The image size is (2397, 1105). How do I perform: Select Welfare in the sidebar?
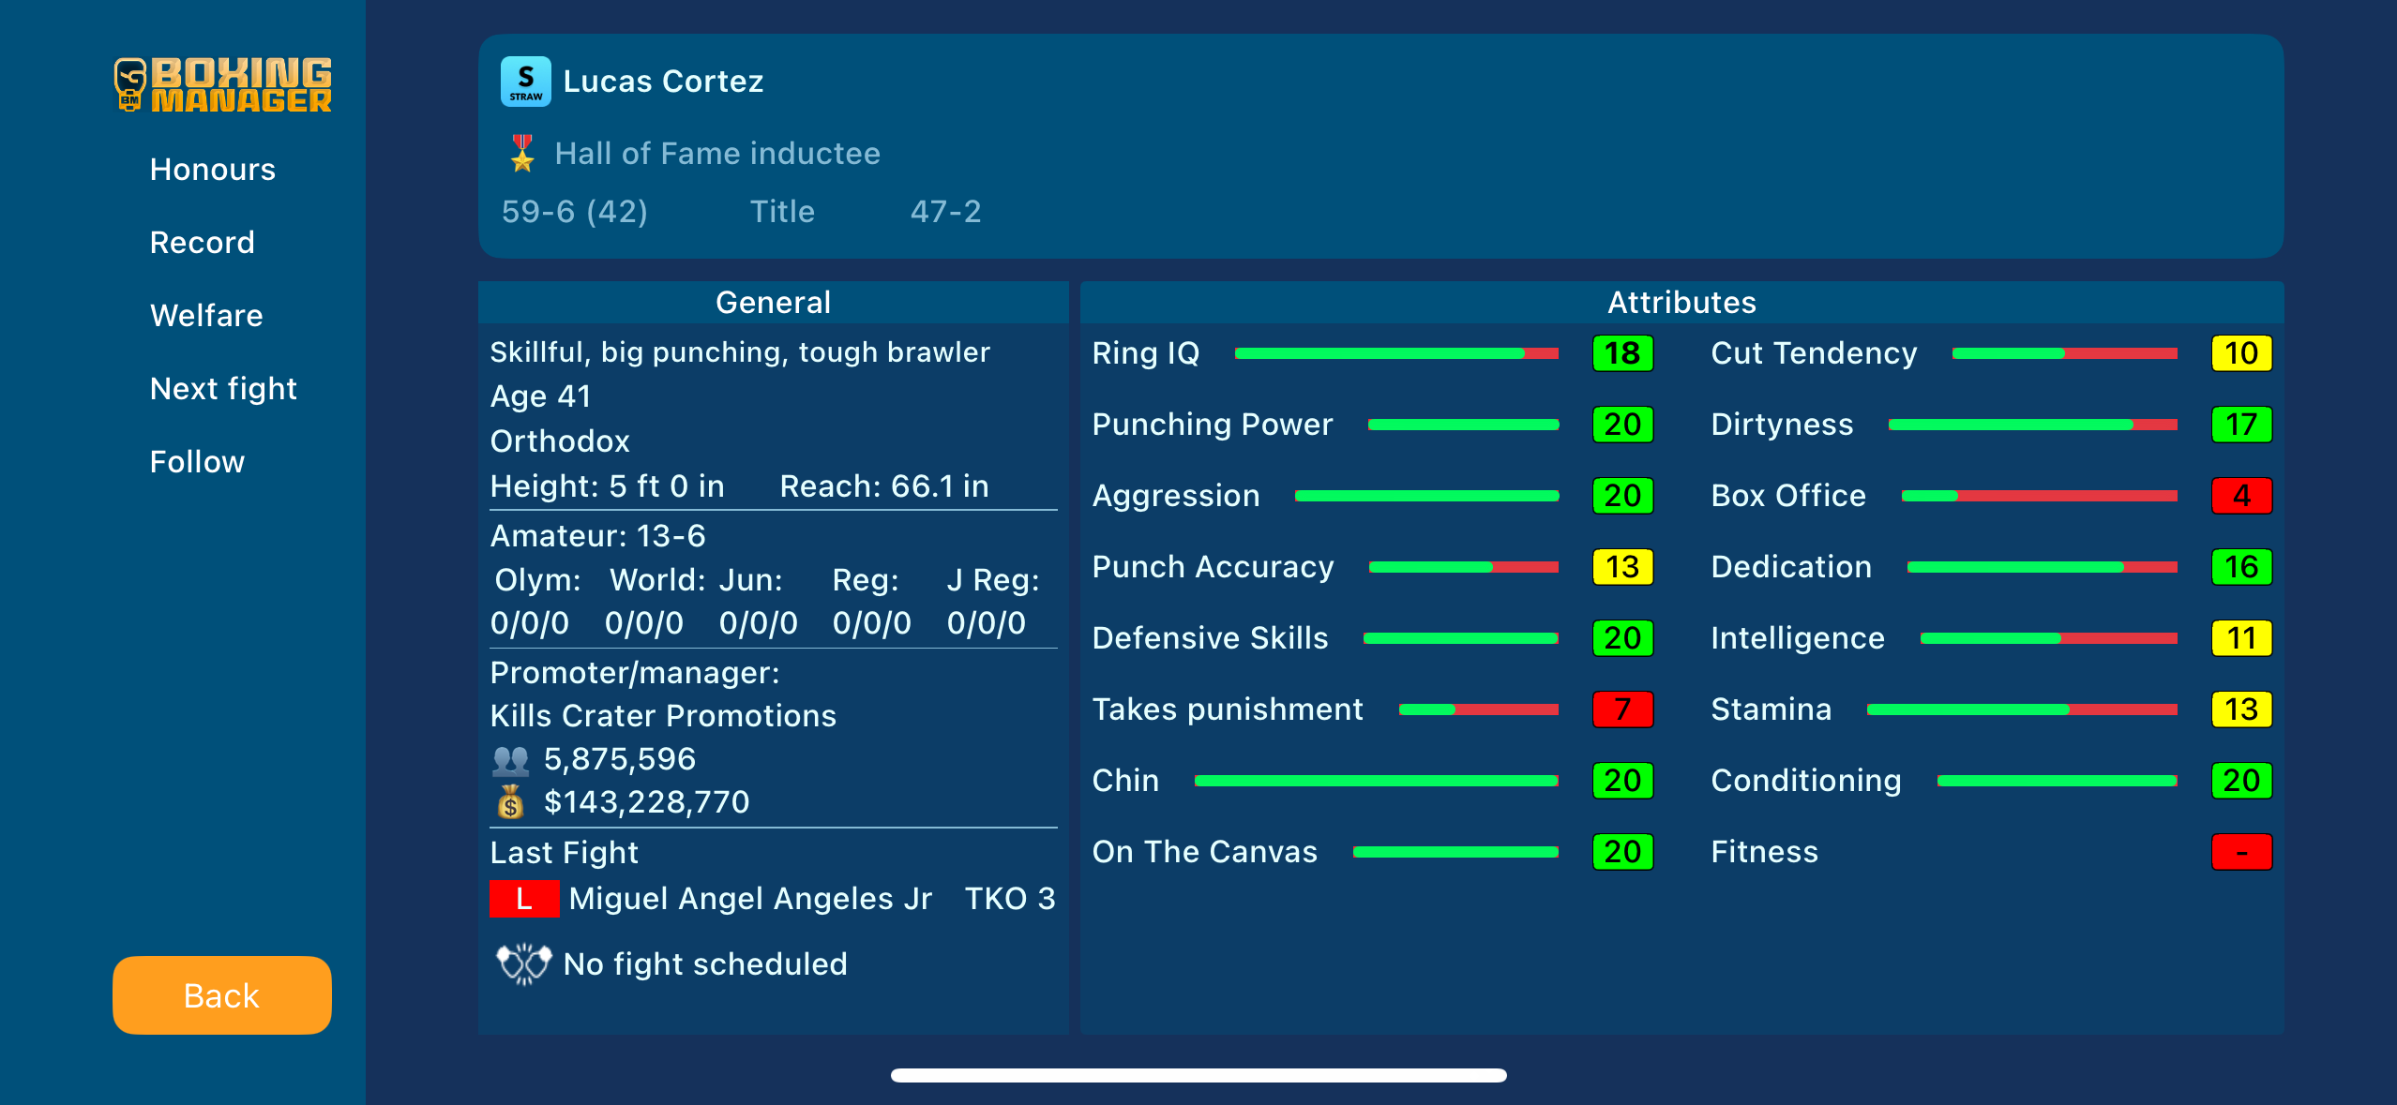pos(206,316)
